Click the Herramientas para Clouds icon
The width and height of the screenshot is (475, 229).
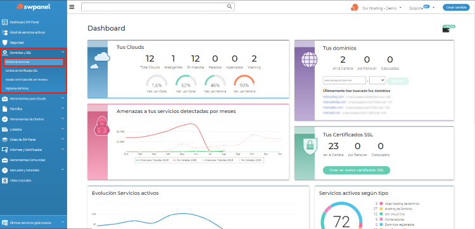coord(4,98)
